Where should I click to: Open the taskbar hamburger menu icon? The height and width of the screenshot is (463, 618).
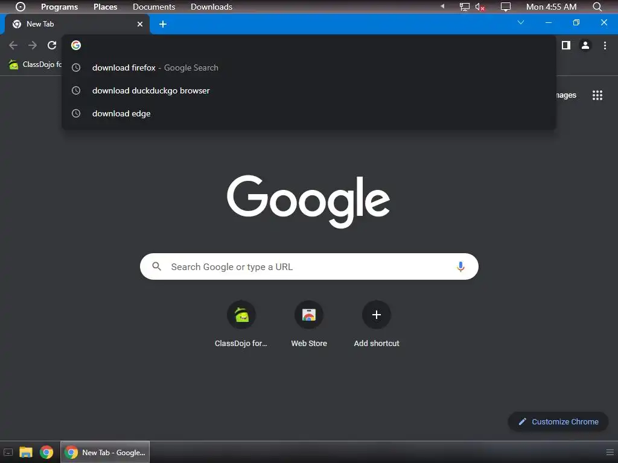coord(610,452)
